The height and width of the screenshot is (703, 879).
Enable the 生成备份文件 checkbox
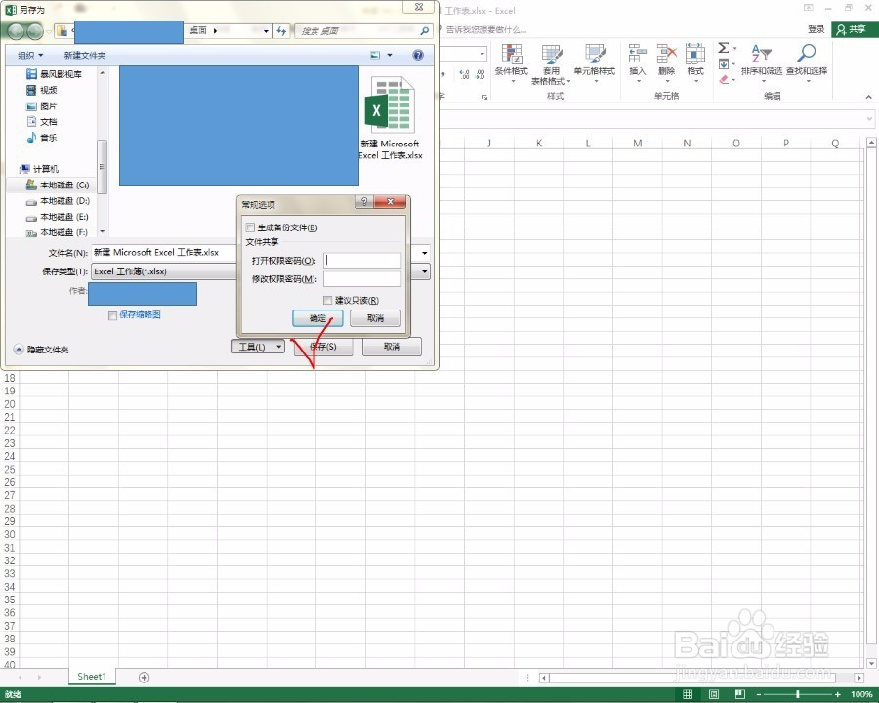[x=250, y=227]
